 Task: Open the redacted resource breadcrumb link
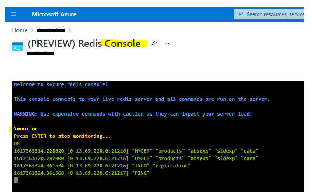(51, 30)
